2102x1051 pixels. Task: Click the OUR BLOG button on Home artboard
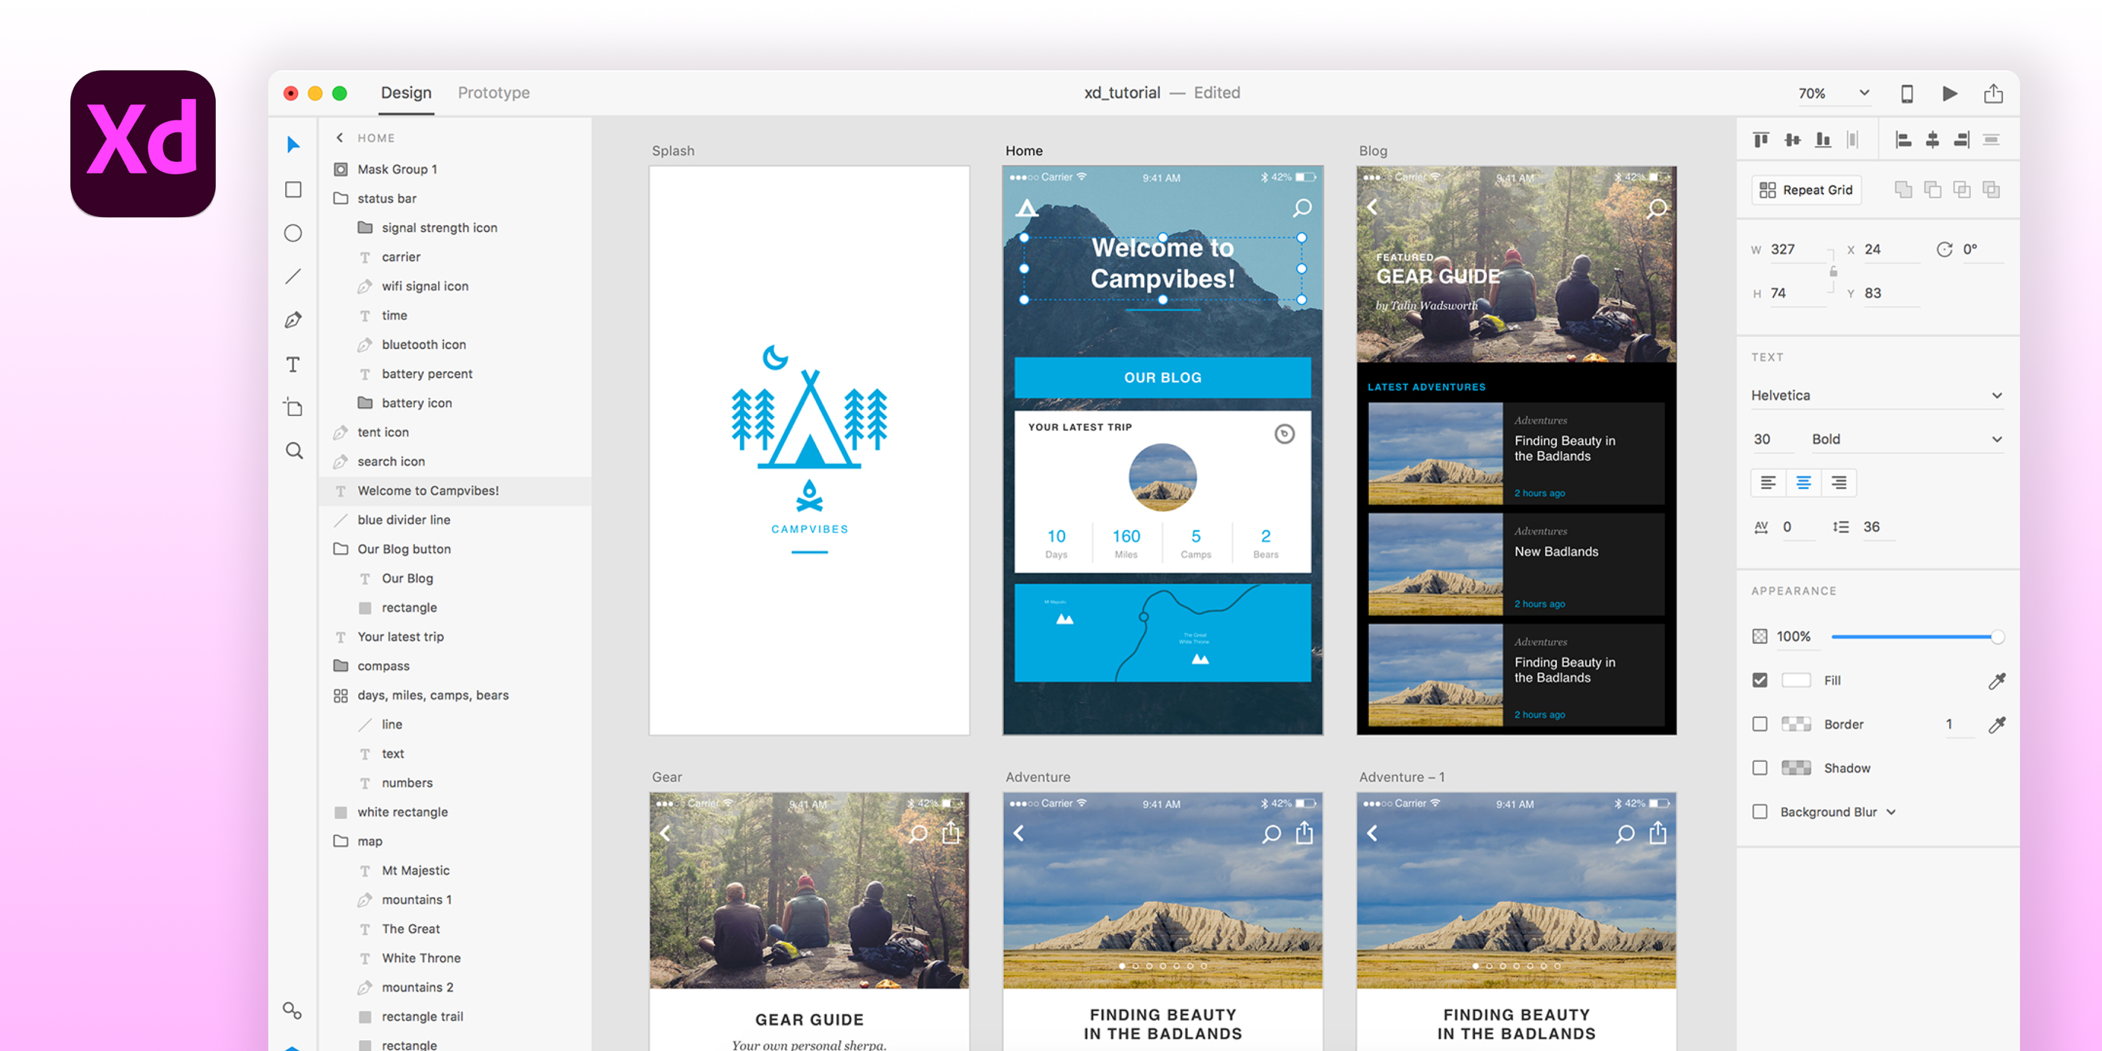(1163, 378)
